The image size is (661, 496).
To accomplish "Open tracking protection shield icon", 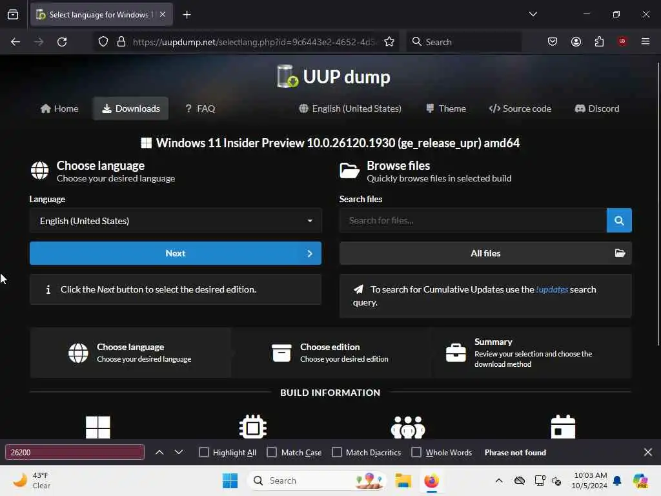I will pyautogui.click(x=103, y=42).
